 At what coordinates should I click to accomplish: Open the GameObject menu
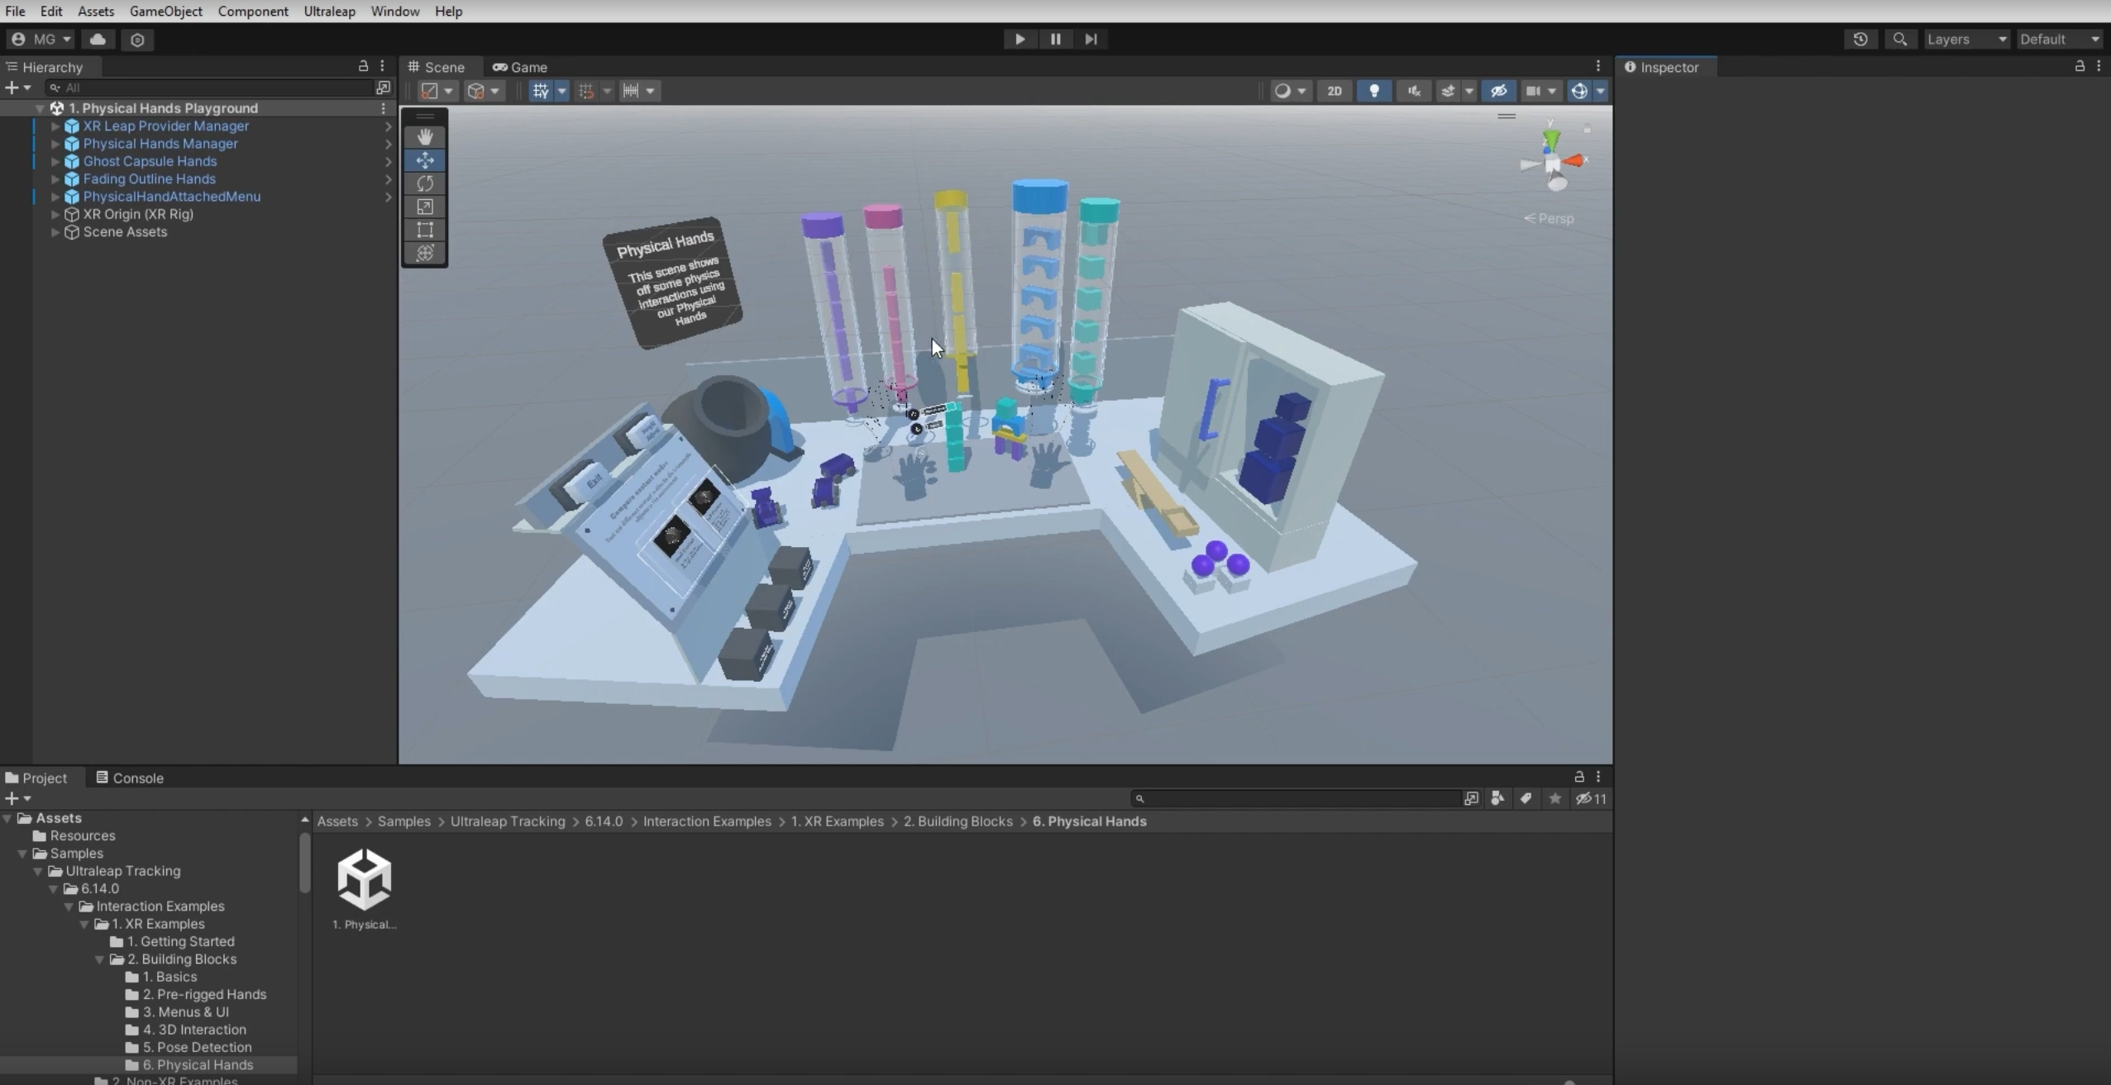[x=165, y=11]
